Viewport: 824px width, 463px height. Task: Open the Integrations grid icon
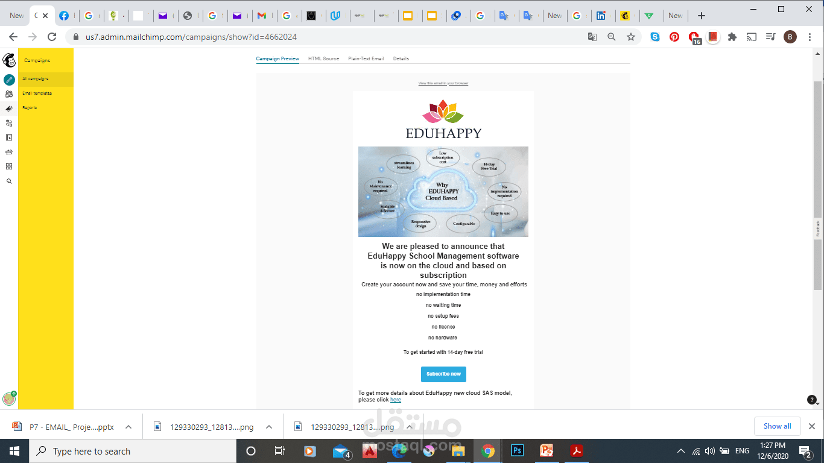pos(9,166)
